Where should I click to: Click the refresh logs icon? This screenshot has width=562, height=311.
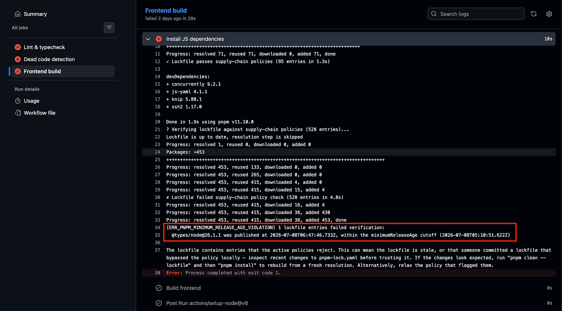point(534,14)
